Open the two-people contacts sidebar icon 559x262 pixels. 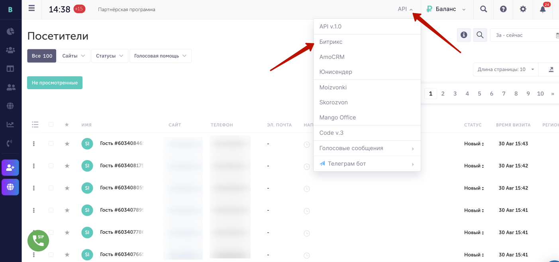(x=10, y=87)
